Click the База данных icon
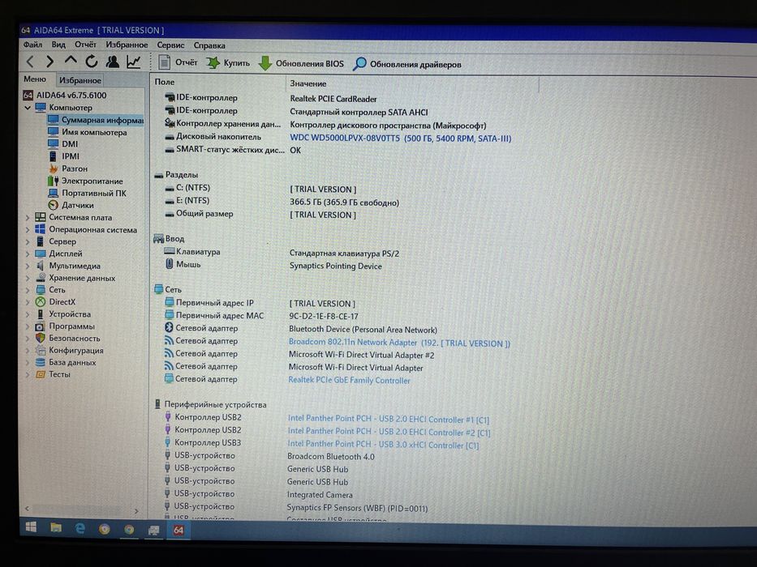Viewport: 757px width, 567px height. click(x=40, y=362)
